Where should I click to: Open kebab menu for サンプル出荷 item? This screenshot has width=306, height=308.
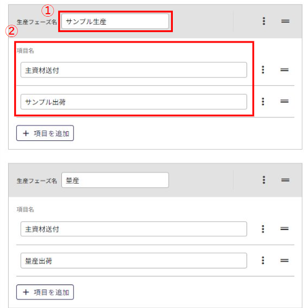(x=263, y=101)
